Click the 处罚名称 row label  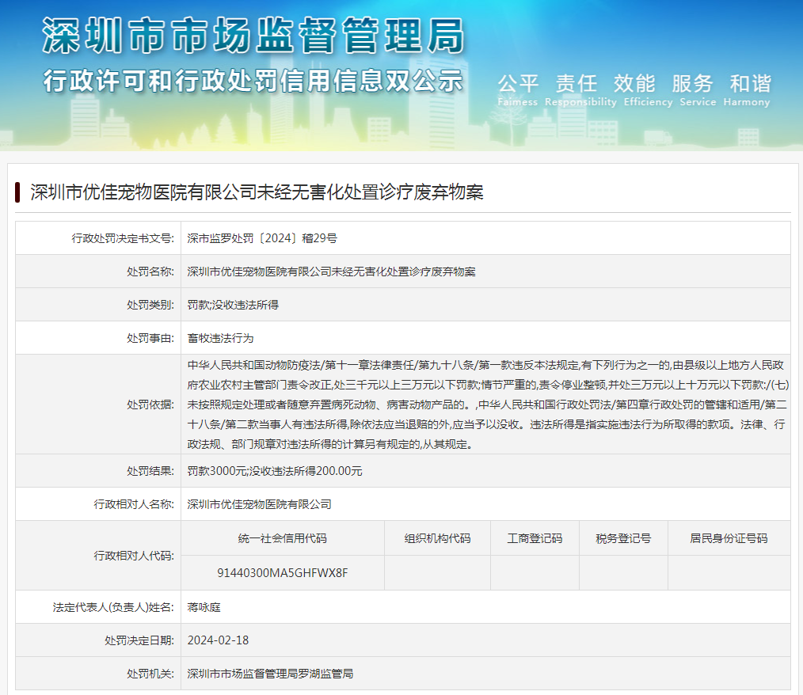point(150,272)
